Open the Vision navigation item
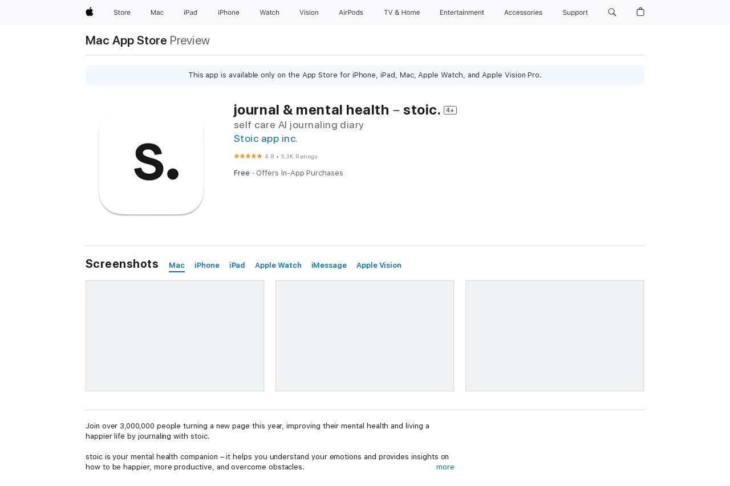730x486 pixels. point(309,13)
